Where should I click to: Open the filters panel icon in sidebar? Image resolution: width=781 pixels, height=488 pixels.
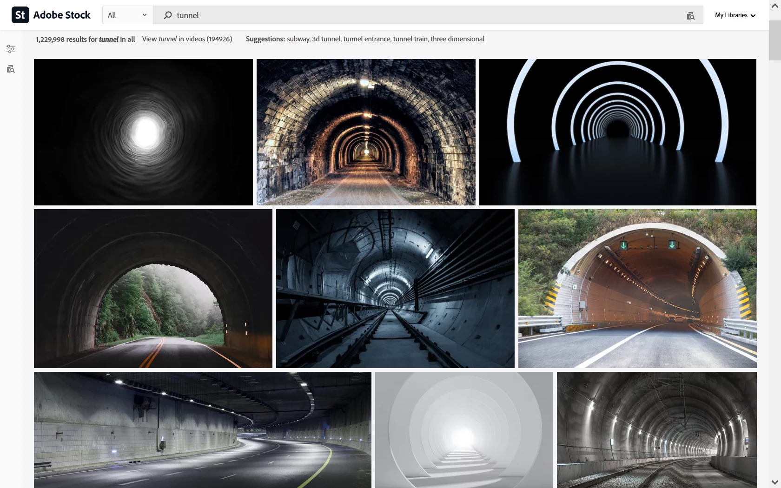pyautogui.click(x=11, y=49)
